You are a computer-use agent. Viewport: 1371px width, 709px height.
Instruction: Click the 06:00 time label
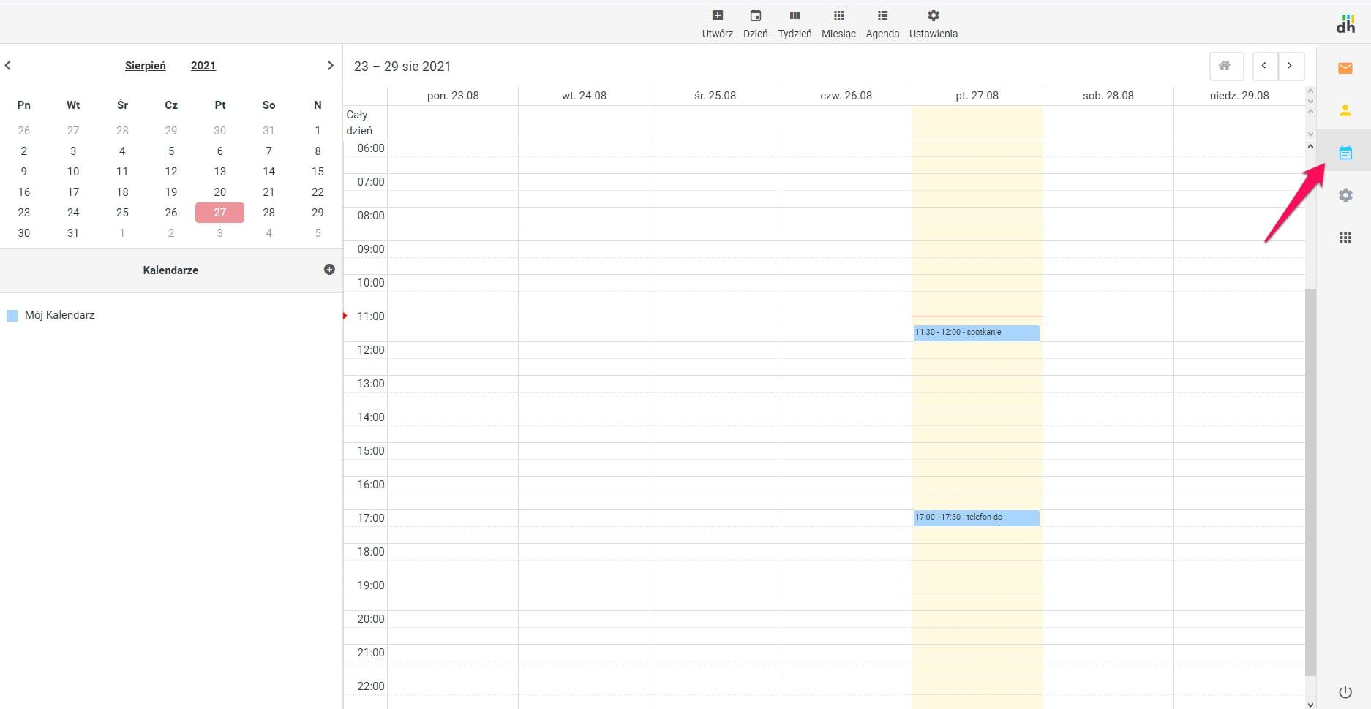click(371, 148)
